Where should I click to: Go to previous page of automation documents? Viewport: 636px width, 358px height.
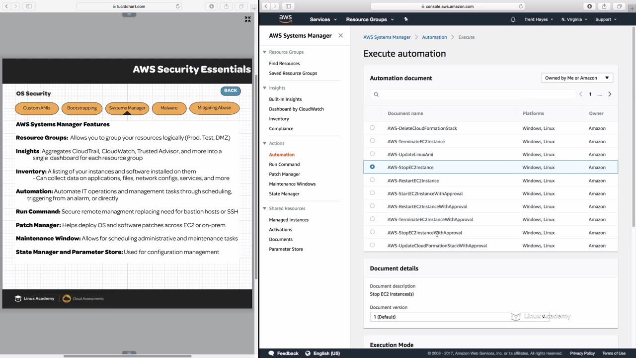[x=580, y=94]
